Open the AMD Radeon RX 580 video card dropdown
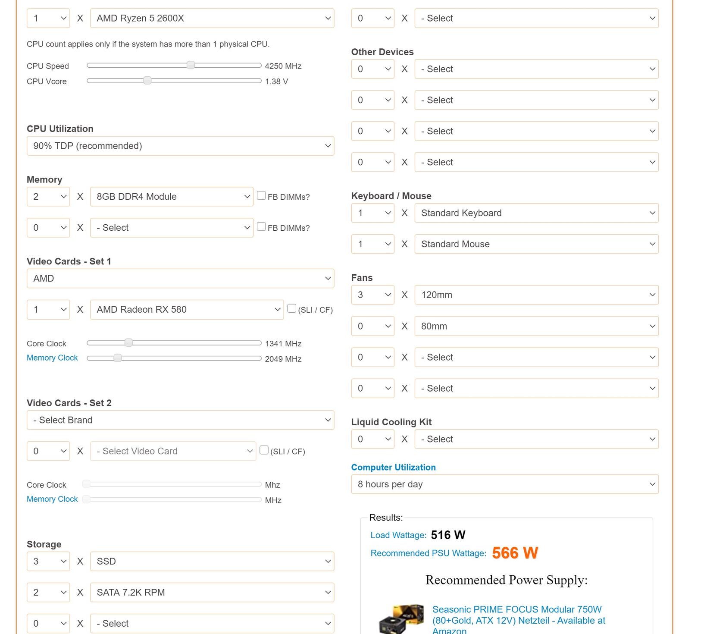This screenshot has width=707, height=634. [187, 310]
